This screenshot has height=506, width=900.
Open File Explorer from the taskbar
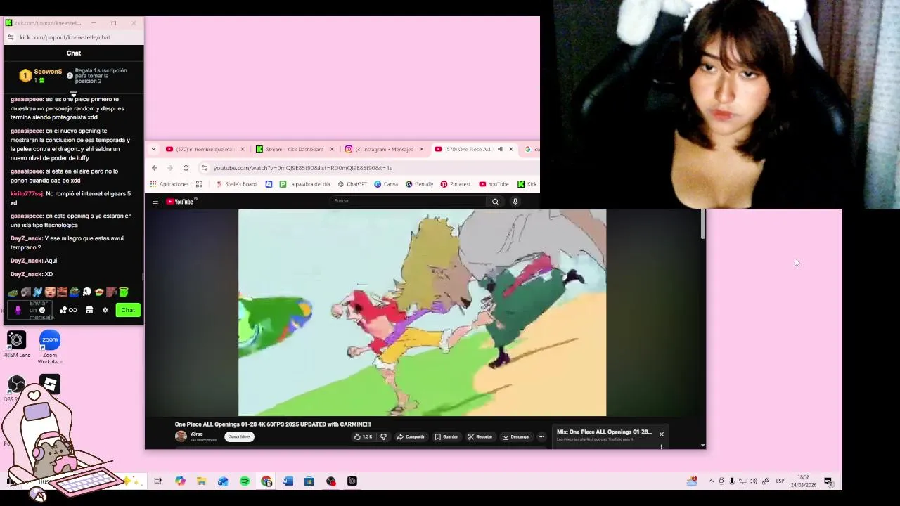click(202, 481)
